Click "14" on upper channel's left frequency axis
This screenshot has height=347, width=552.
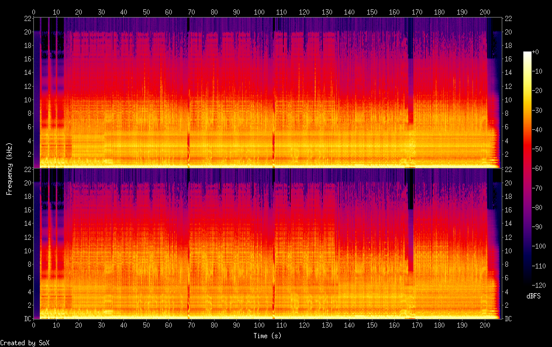pos(27,73)
